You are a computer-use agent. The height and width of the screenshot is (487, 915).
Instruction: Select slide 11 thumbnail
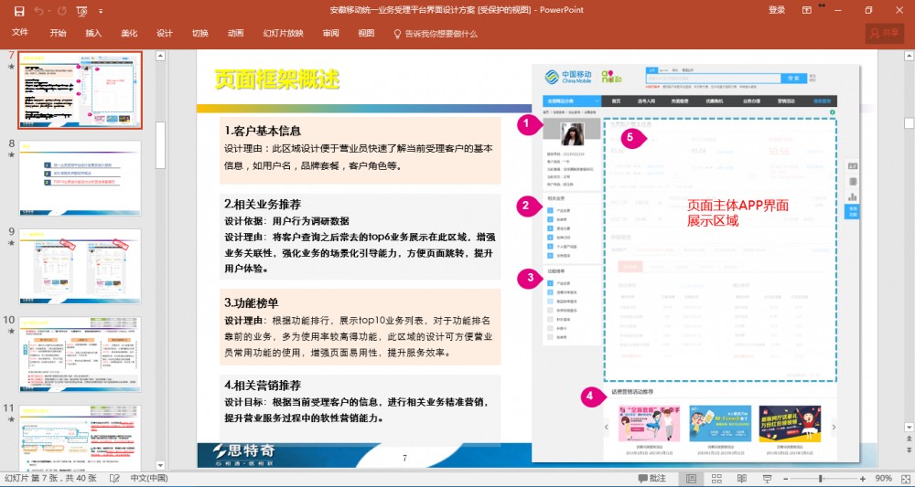80,438
